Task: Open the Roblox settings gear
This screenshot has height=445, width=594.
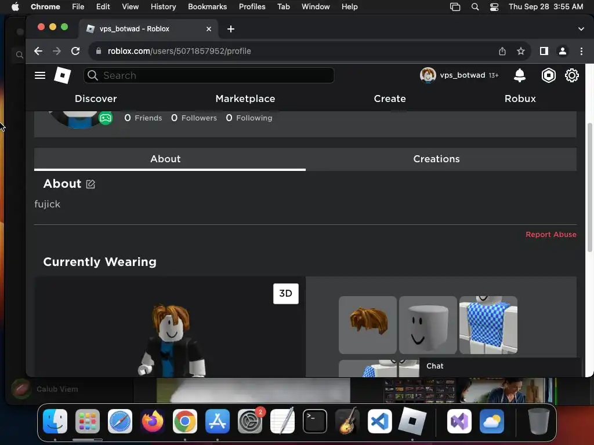Action: tap(571, 75)
